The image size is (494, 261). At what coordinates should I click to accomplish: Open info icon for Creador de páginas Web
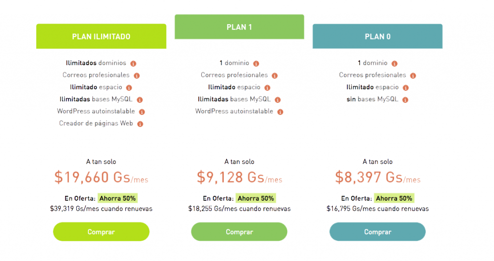point(140,124)
